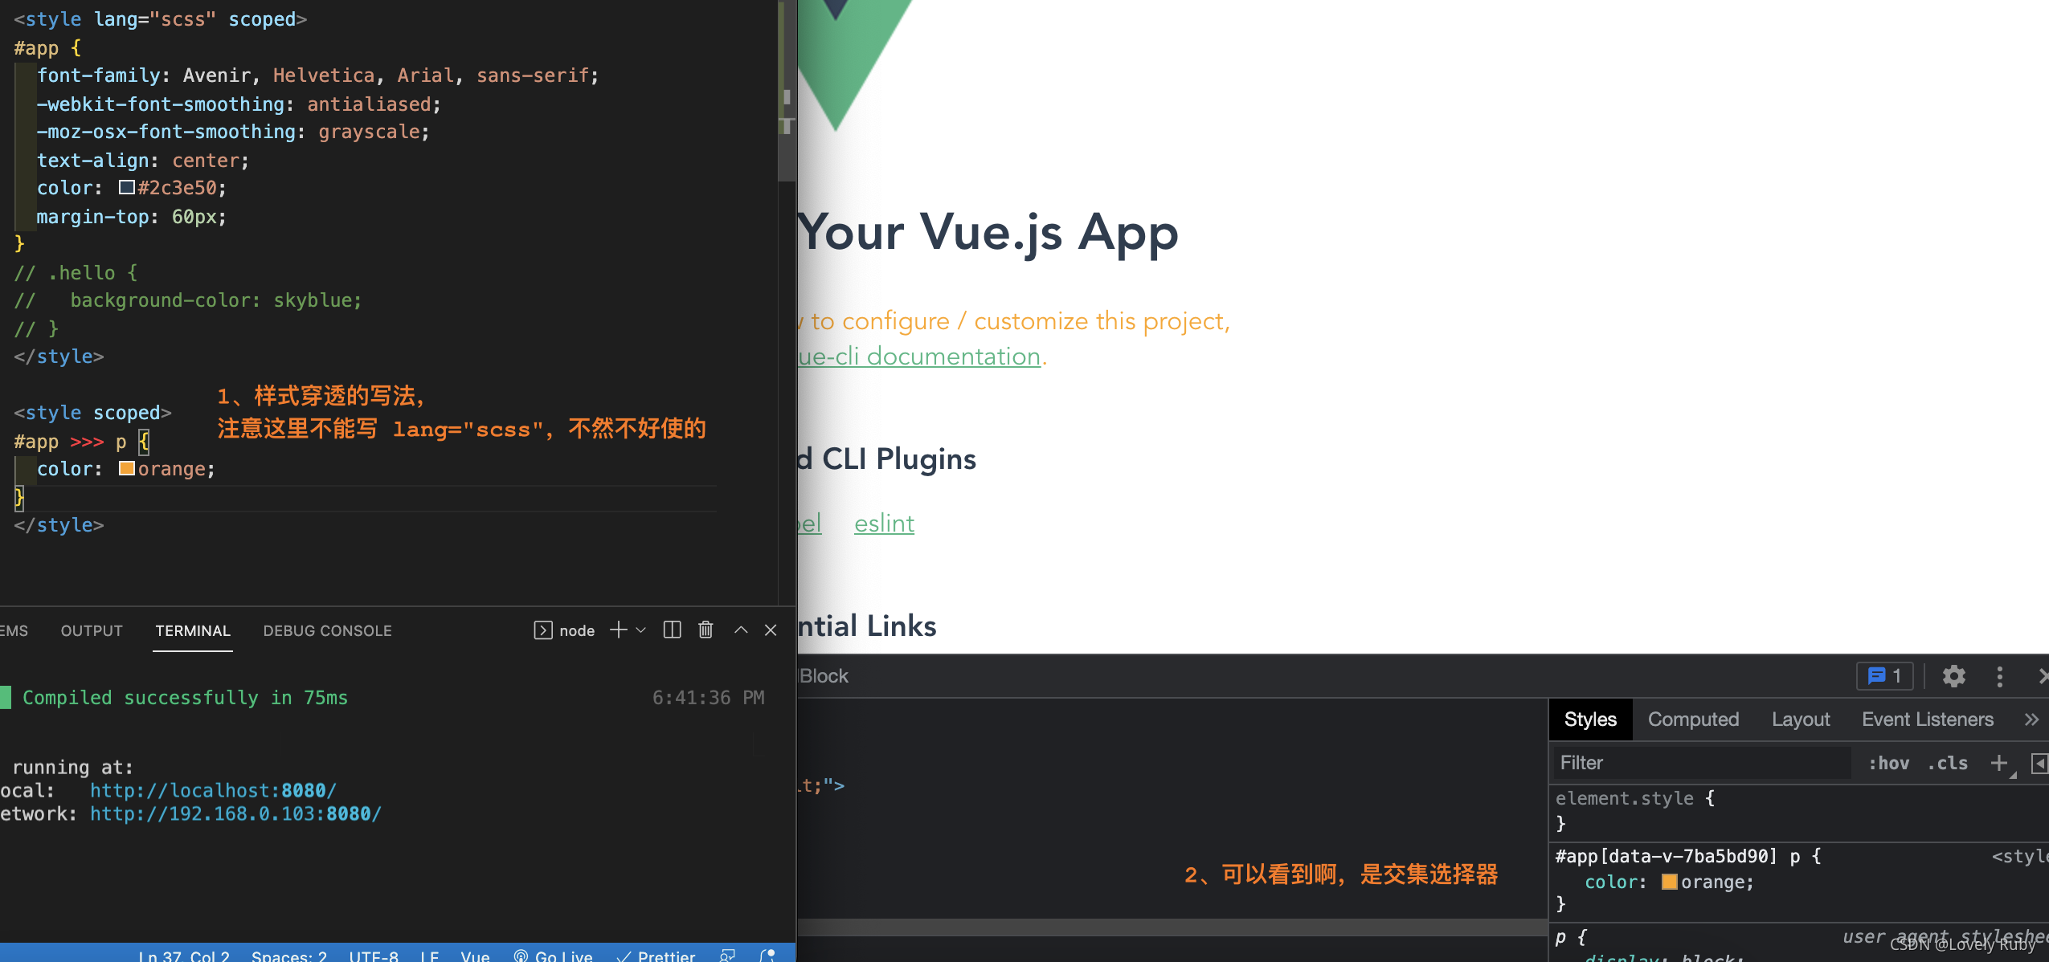Click the Styles Filter input field
This screenshot has width=2049, height=962.
click(x=1702, y=763)
